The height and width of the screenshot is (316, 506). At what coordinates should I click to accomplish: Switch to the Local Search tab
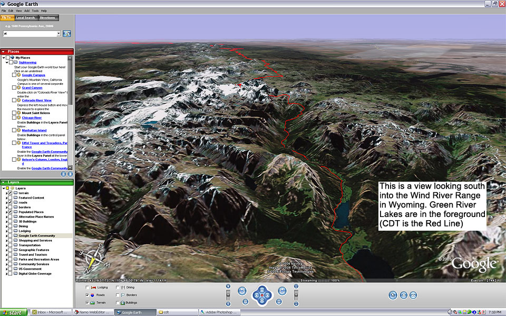(25, 18)
